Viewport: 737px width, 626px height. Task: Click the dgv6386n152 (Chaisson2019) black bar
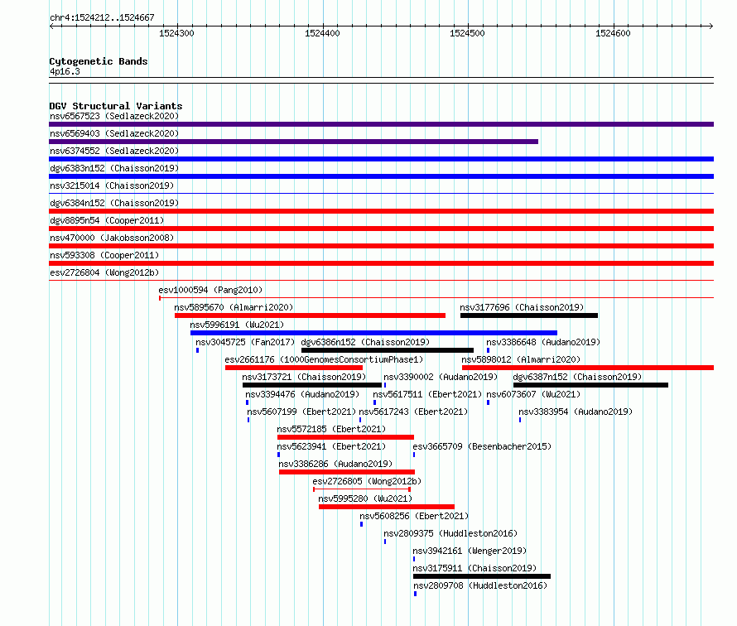388,350
